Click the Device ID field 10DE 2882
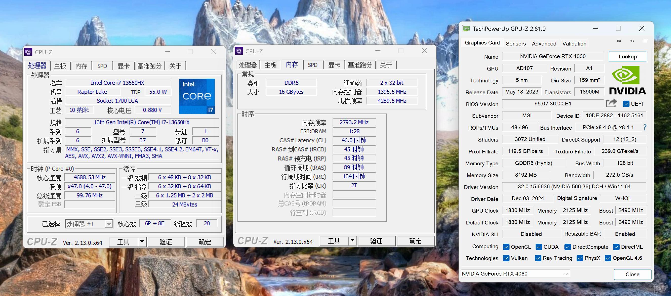This screenshot has width=671, height=296. tap(615, 116)
